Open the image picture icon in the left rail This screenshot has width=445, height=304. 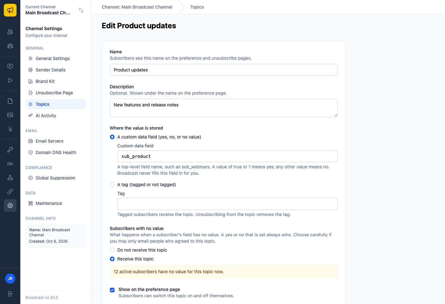(x=10, y=115)
